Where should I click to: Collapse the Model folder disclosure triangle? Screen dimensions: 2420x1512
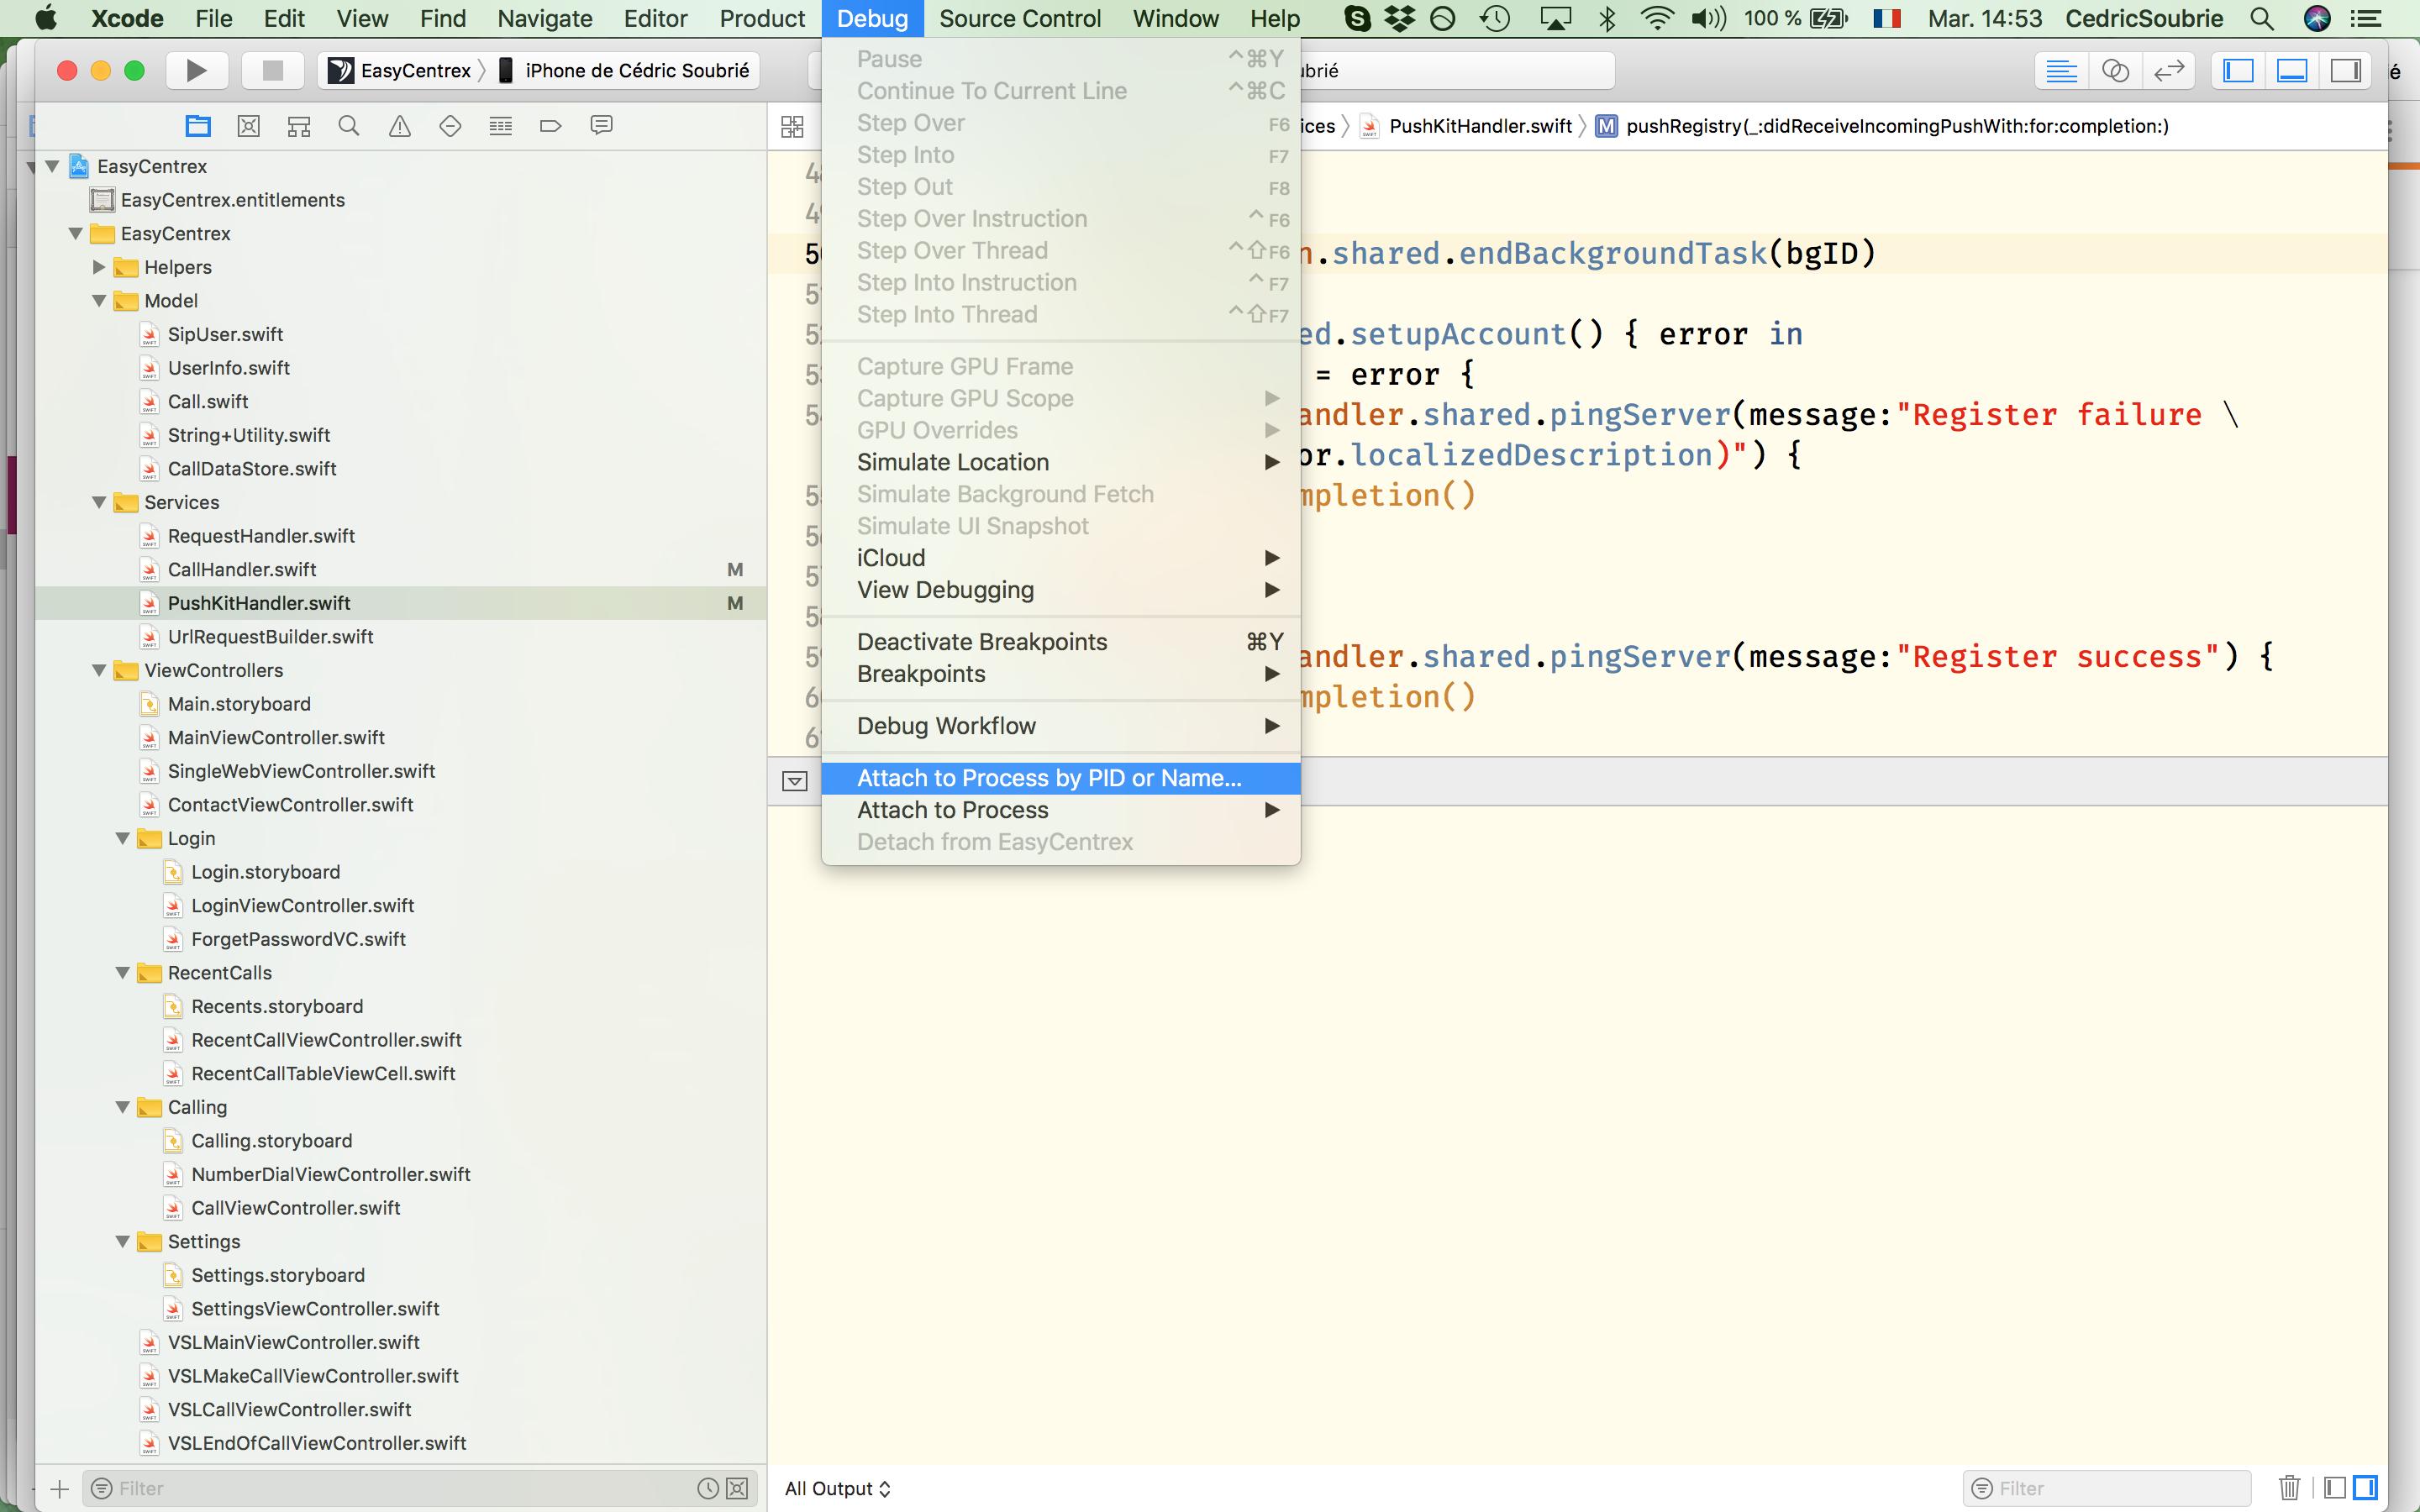click(x=99, y=301)
